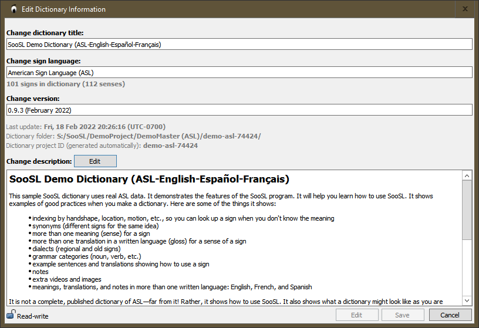Screen dimensions: 479x328
Task: Click the 'Change sign language:' label
Action: coord(43,61)
